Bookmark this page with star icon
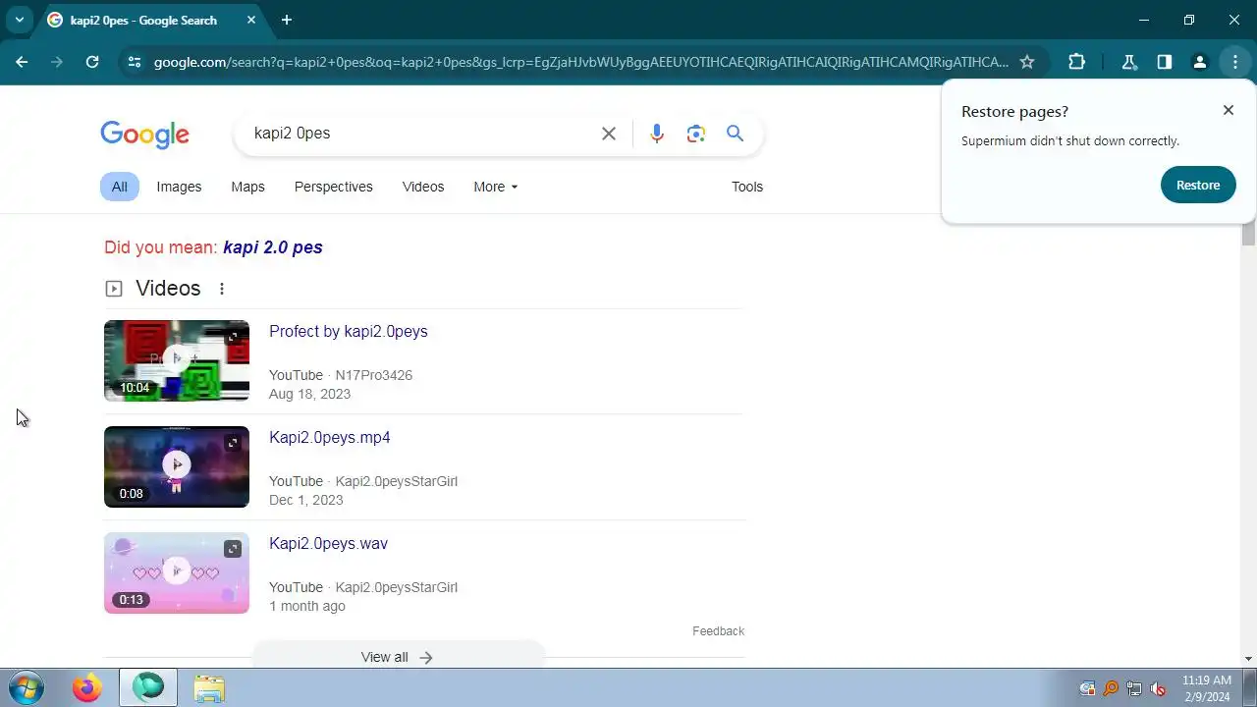This screenshot has width=1257, height=707. click(1027, 62)
